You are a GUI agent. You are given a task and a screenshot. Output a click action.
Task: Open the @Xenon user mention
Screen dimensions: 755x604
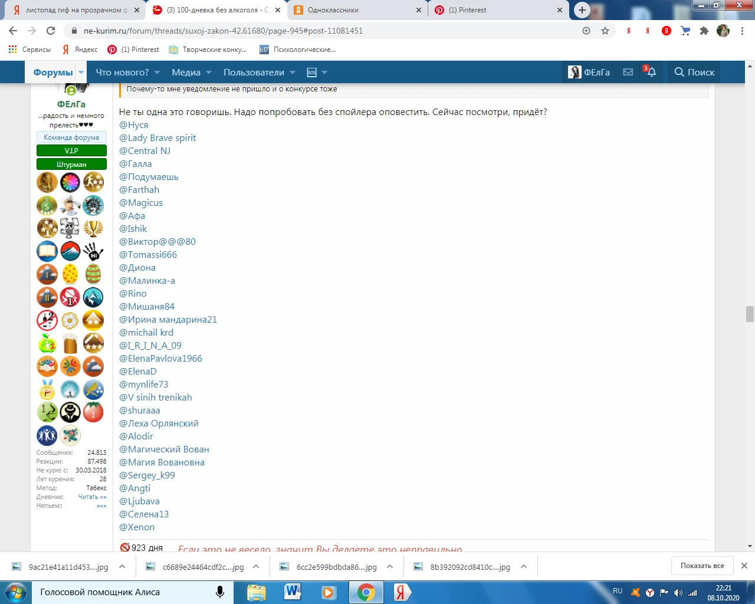click(137, 527)
